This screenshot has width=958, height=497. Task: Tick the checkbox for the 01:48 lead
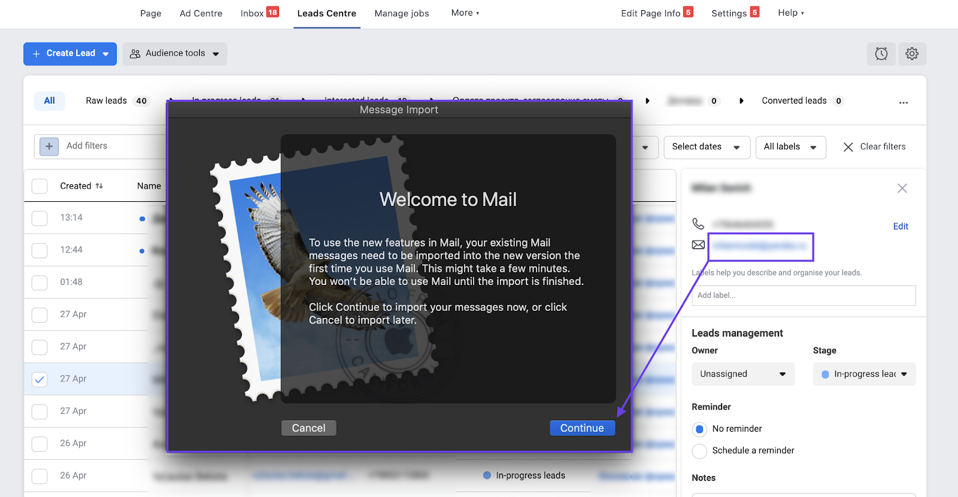[x=40, y=283]
